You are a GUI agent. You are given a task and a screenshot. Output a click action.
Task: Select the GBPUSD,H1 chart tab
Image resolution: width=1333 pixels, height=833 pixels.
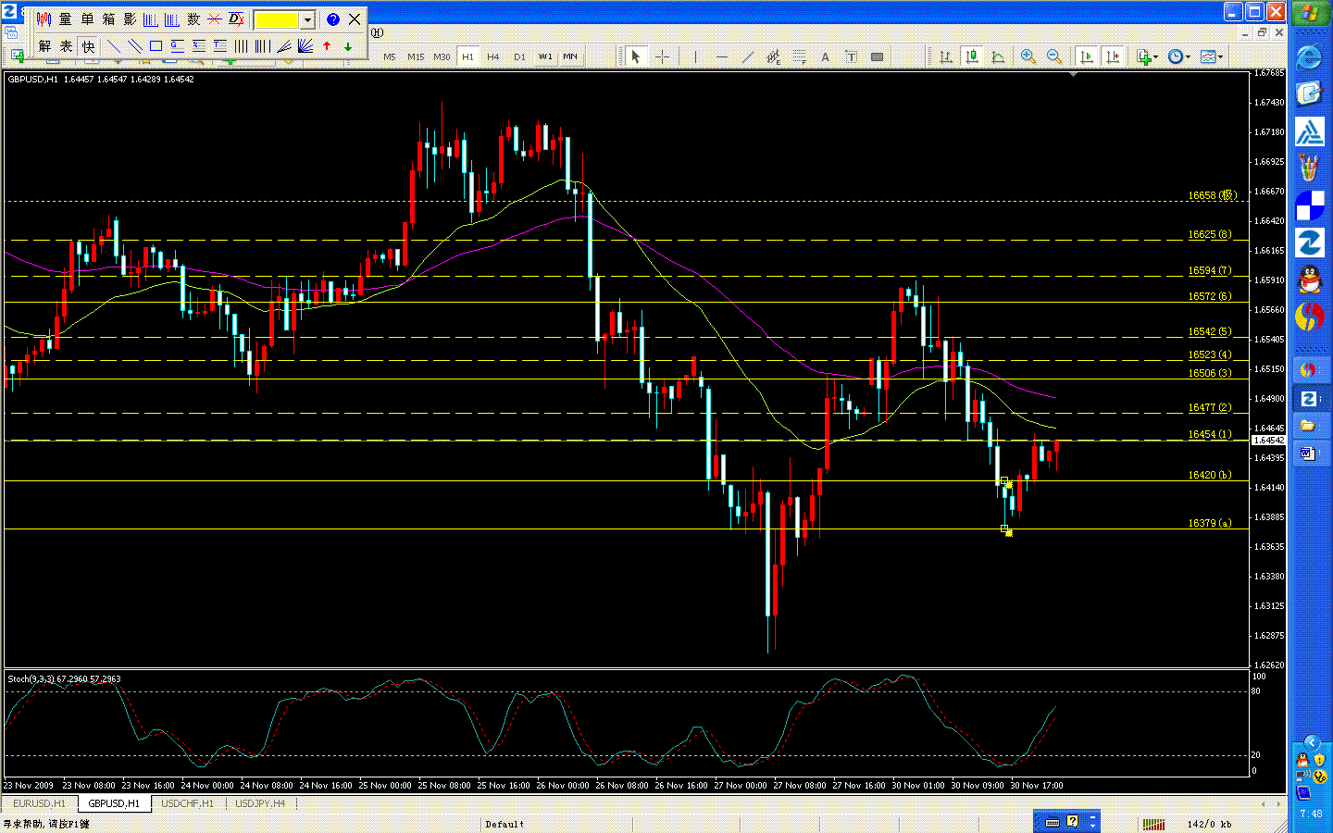coord(114,803)
